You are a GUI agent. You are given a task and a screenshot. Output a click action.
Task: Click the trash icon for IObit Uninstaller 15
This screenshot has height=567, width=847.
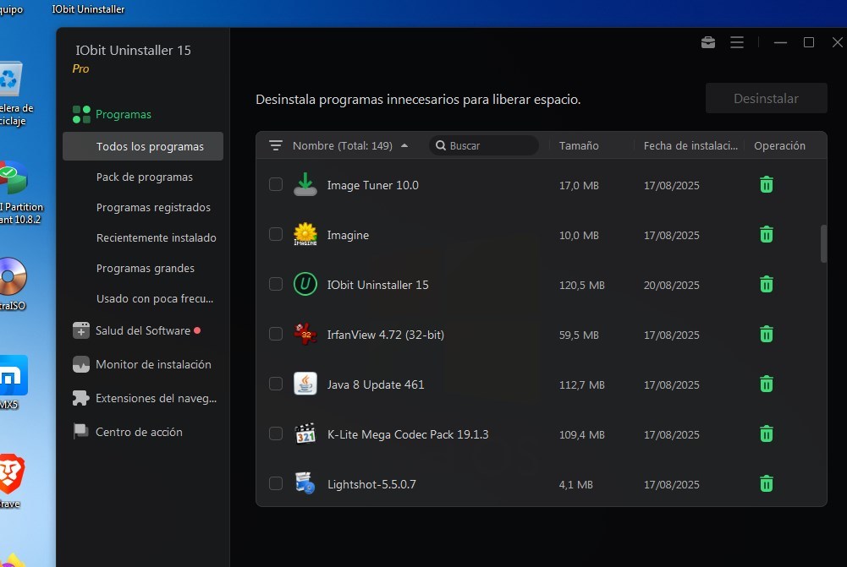click(766, 284)
